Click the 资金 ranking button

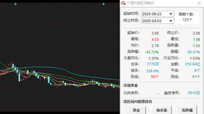point(136,110)
